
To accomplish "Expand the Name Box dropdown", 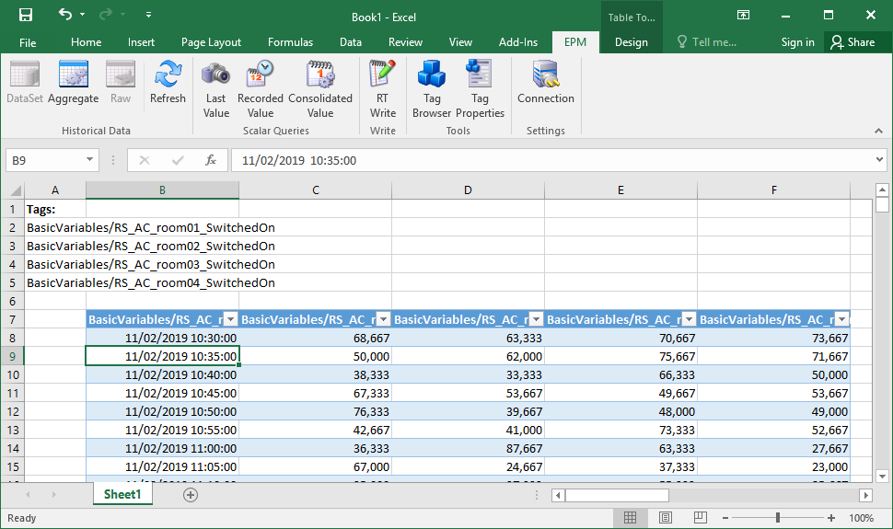I will click(x=90, y=160).
